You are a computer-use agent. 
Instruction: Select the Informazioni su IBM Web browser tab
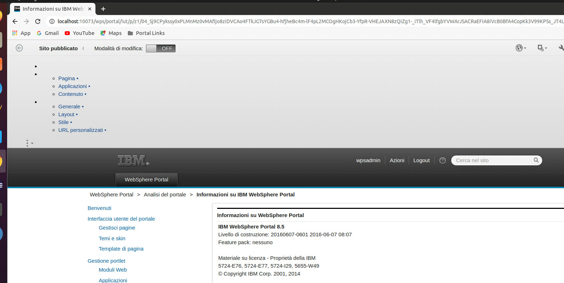pos(53,9)
